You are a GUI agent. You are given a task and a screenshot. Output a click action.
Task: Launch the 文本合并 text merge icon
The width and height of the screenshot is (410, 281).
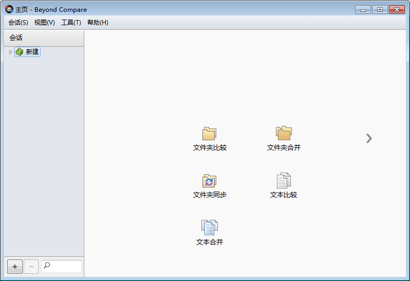(x=210, y=228)
